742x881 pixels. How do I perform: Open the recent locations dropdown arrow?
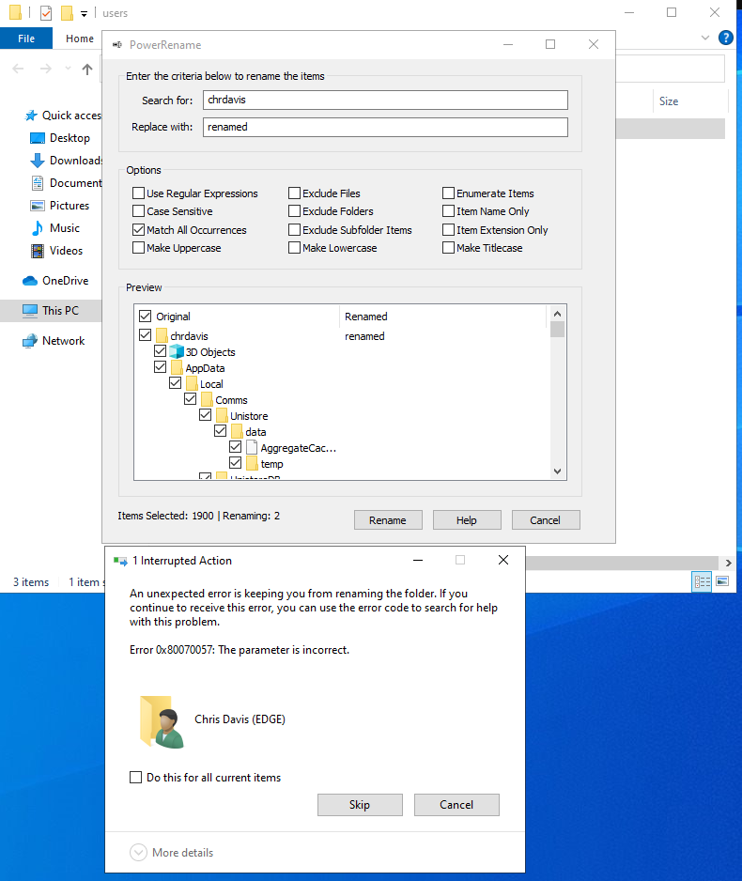point(68,69)
